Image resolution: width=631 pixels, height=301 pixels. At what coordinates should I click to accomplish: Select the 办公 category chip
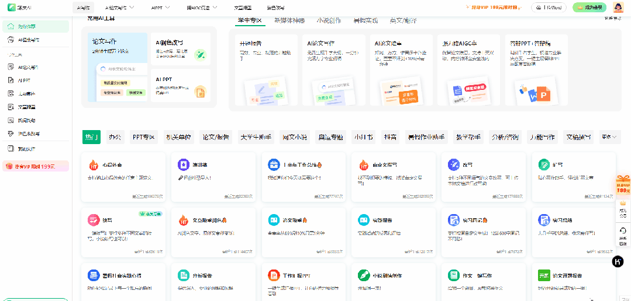pyautogui.click(x=115, y=137)
